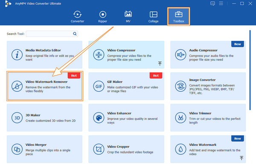
Task: Open the Video Trimmer title text
Action: point(200,113)
